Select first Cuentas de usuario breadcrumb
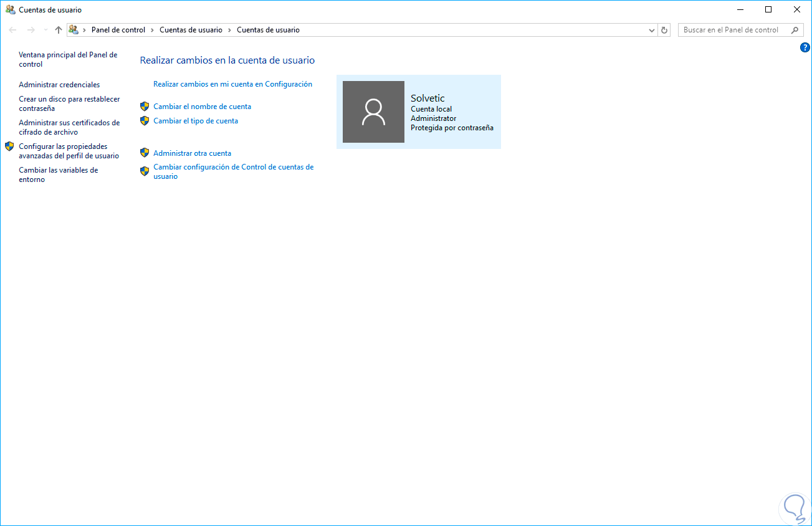Screen dimensions: 812x526 point(191,30)
